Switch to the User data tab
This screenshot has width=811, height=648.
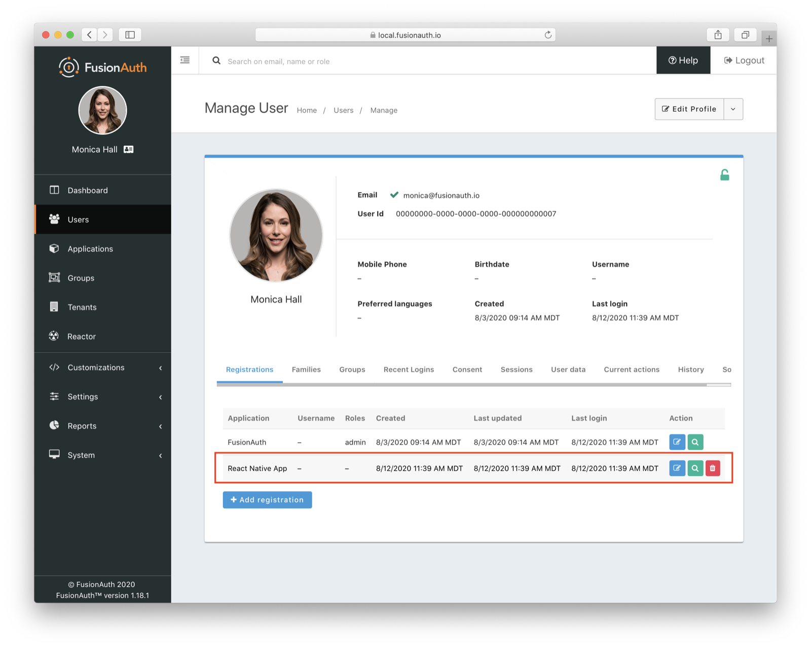point(568,370)
